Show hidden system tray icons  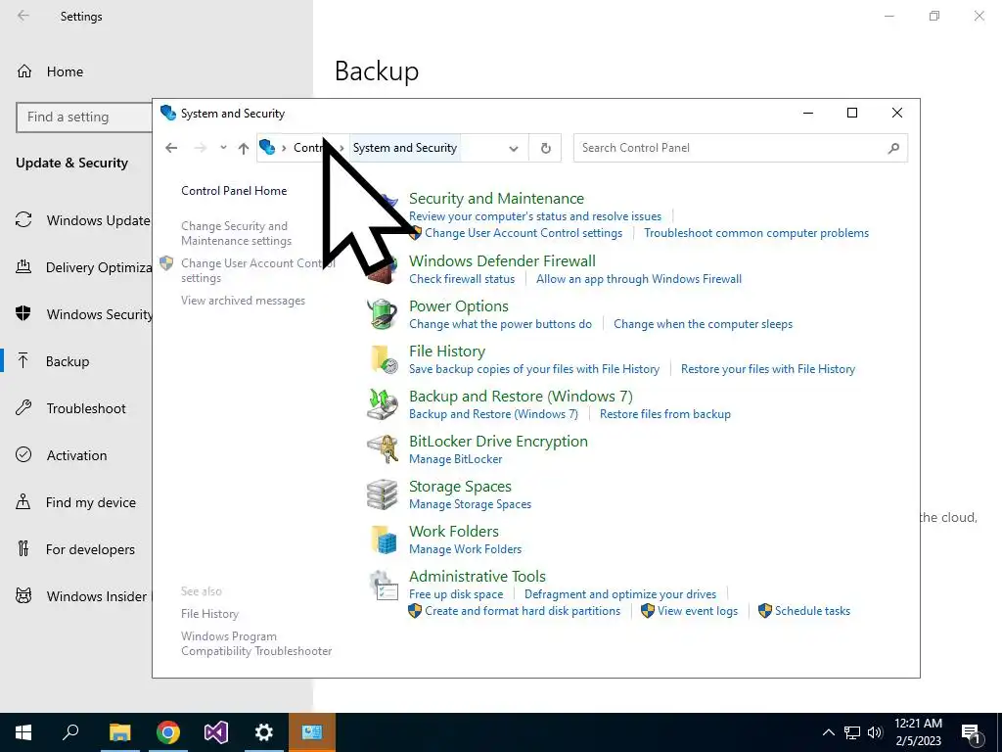tap(828, 732)
